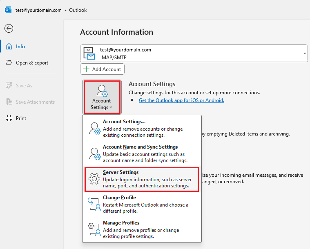
Task: Click the Account Name and Sync icon
Action: pyautogui.click(x=94, y=153)
